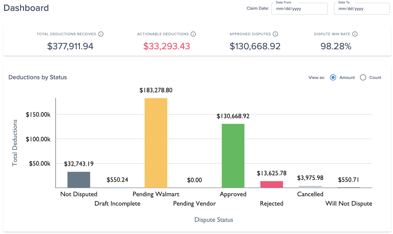Image resolution: width=393 pixels, height=234 pixels.
Task: Click the $377,911.94 total deductions value
Action: [x=70, y=46]
